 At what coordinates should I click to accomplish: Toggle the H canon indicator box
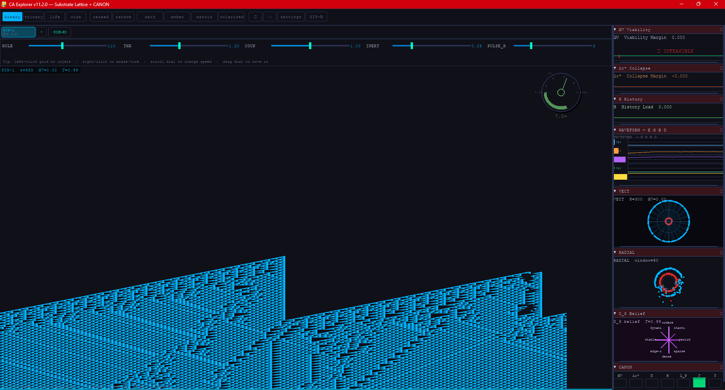point(668,383)
